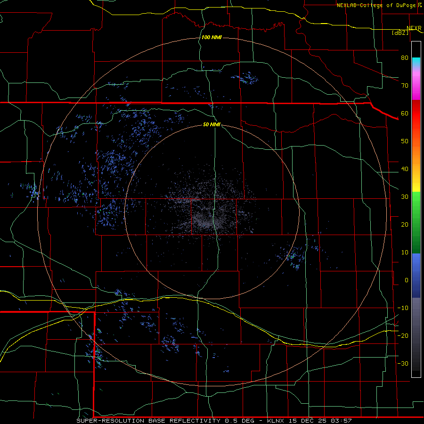The width and height of the screenshot is (424, 424).
Task: Click the -10 value on the dBZ scale
Action: (x=403, y=308)
